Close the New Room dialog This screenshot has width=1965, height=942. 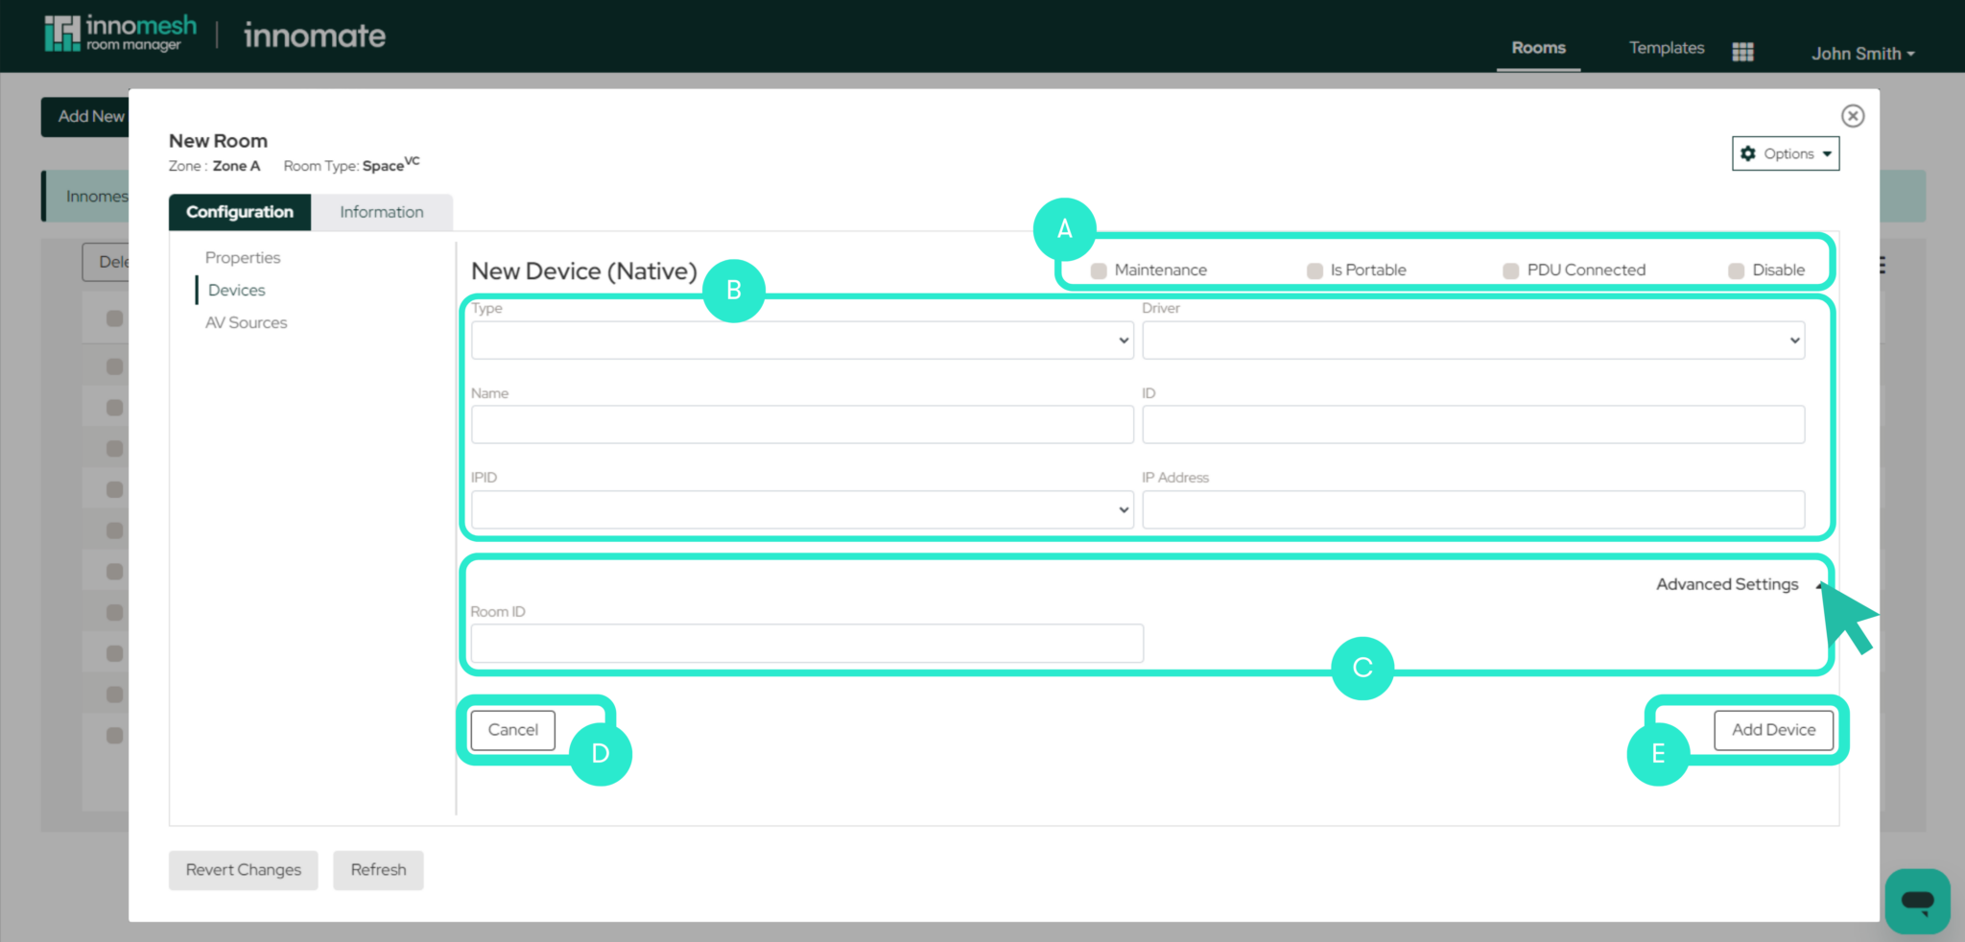pos(1852,115)
